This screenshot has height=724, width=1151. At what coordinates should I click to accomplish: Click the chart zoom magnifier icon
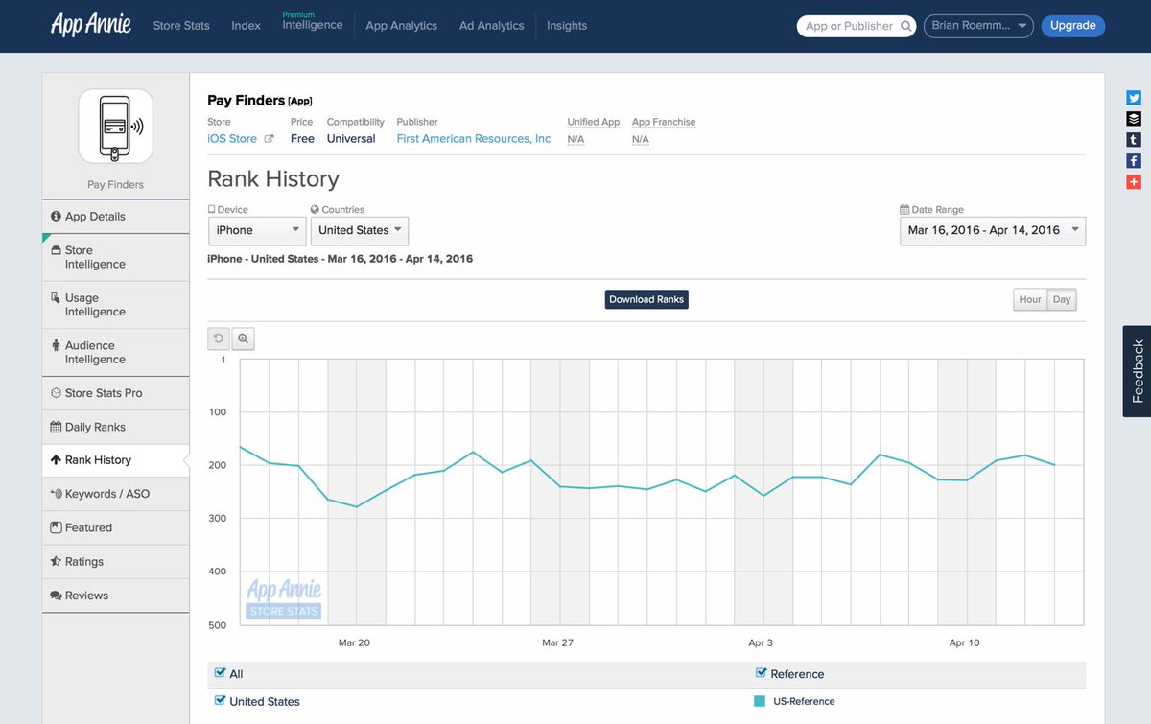243,339
